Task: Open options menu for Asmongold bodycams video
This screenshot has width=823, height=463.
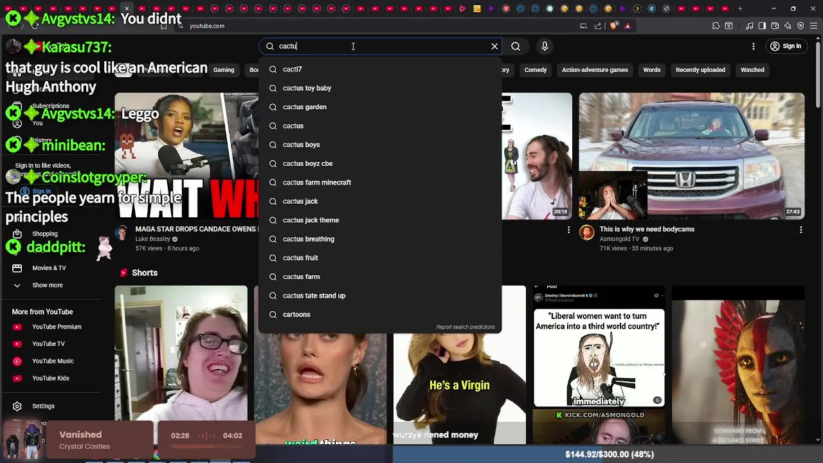Action: tap(800, 230)
